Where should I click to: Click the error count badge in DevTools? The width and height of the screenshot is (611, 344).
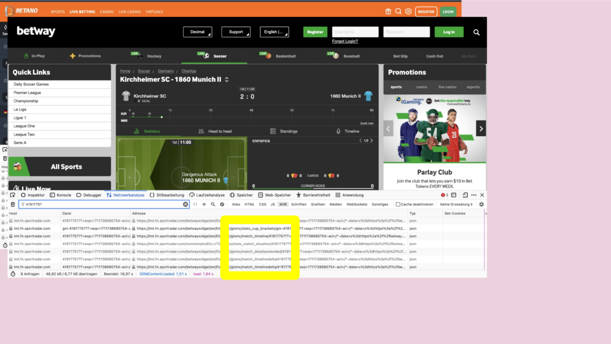(445, 195)
